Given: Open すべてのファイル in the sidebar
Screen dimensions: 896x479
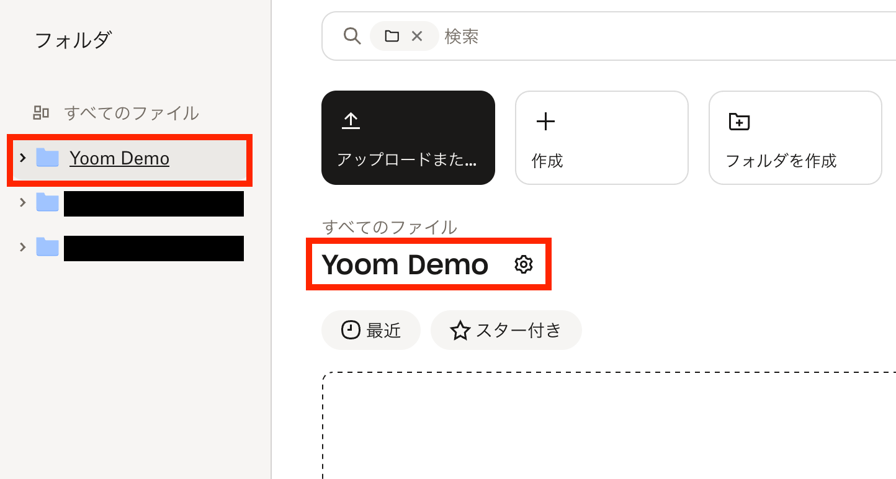Looking at the screenshot, I should [132, 113].
